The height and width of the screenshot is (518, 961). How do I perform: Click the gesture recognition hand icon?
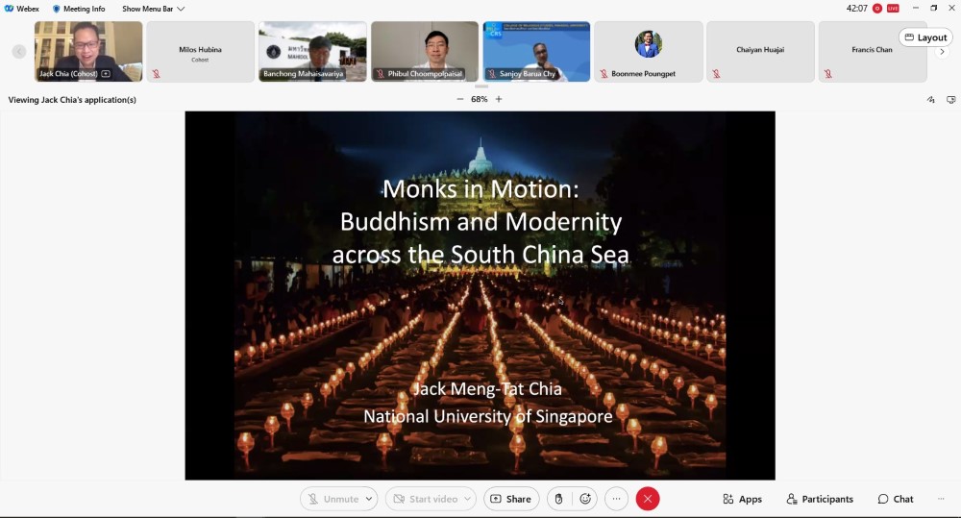(x=558, y=499)
